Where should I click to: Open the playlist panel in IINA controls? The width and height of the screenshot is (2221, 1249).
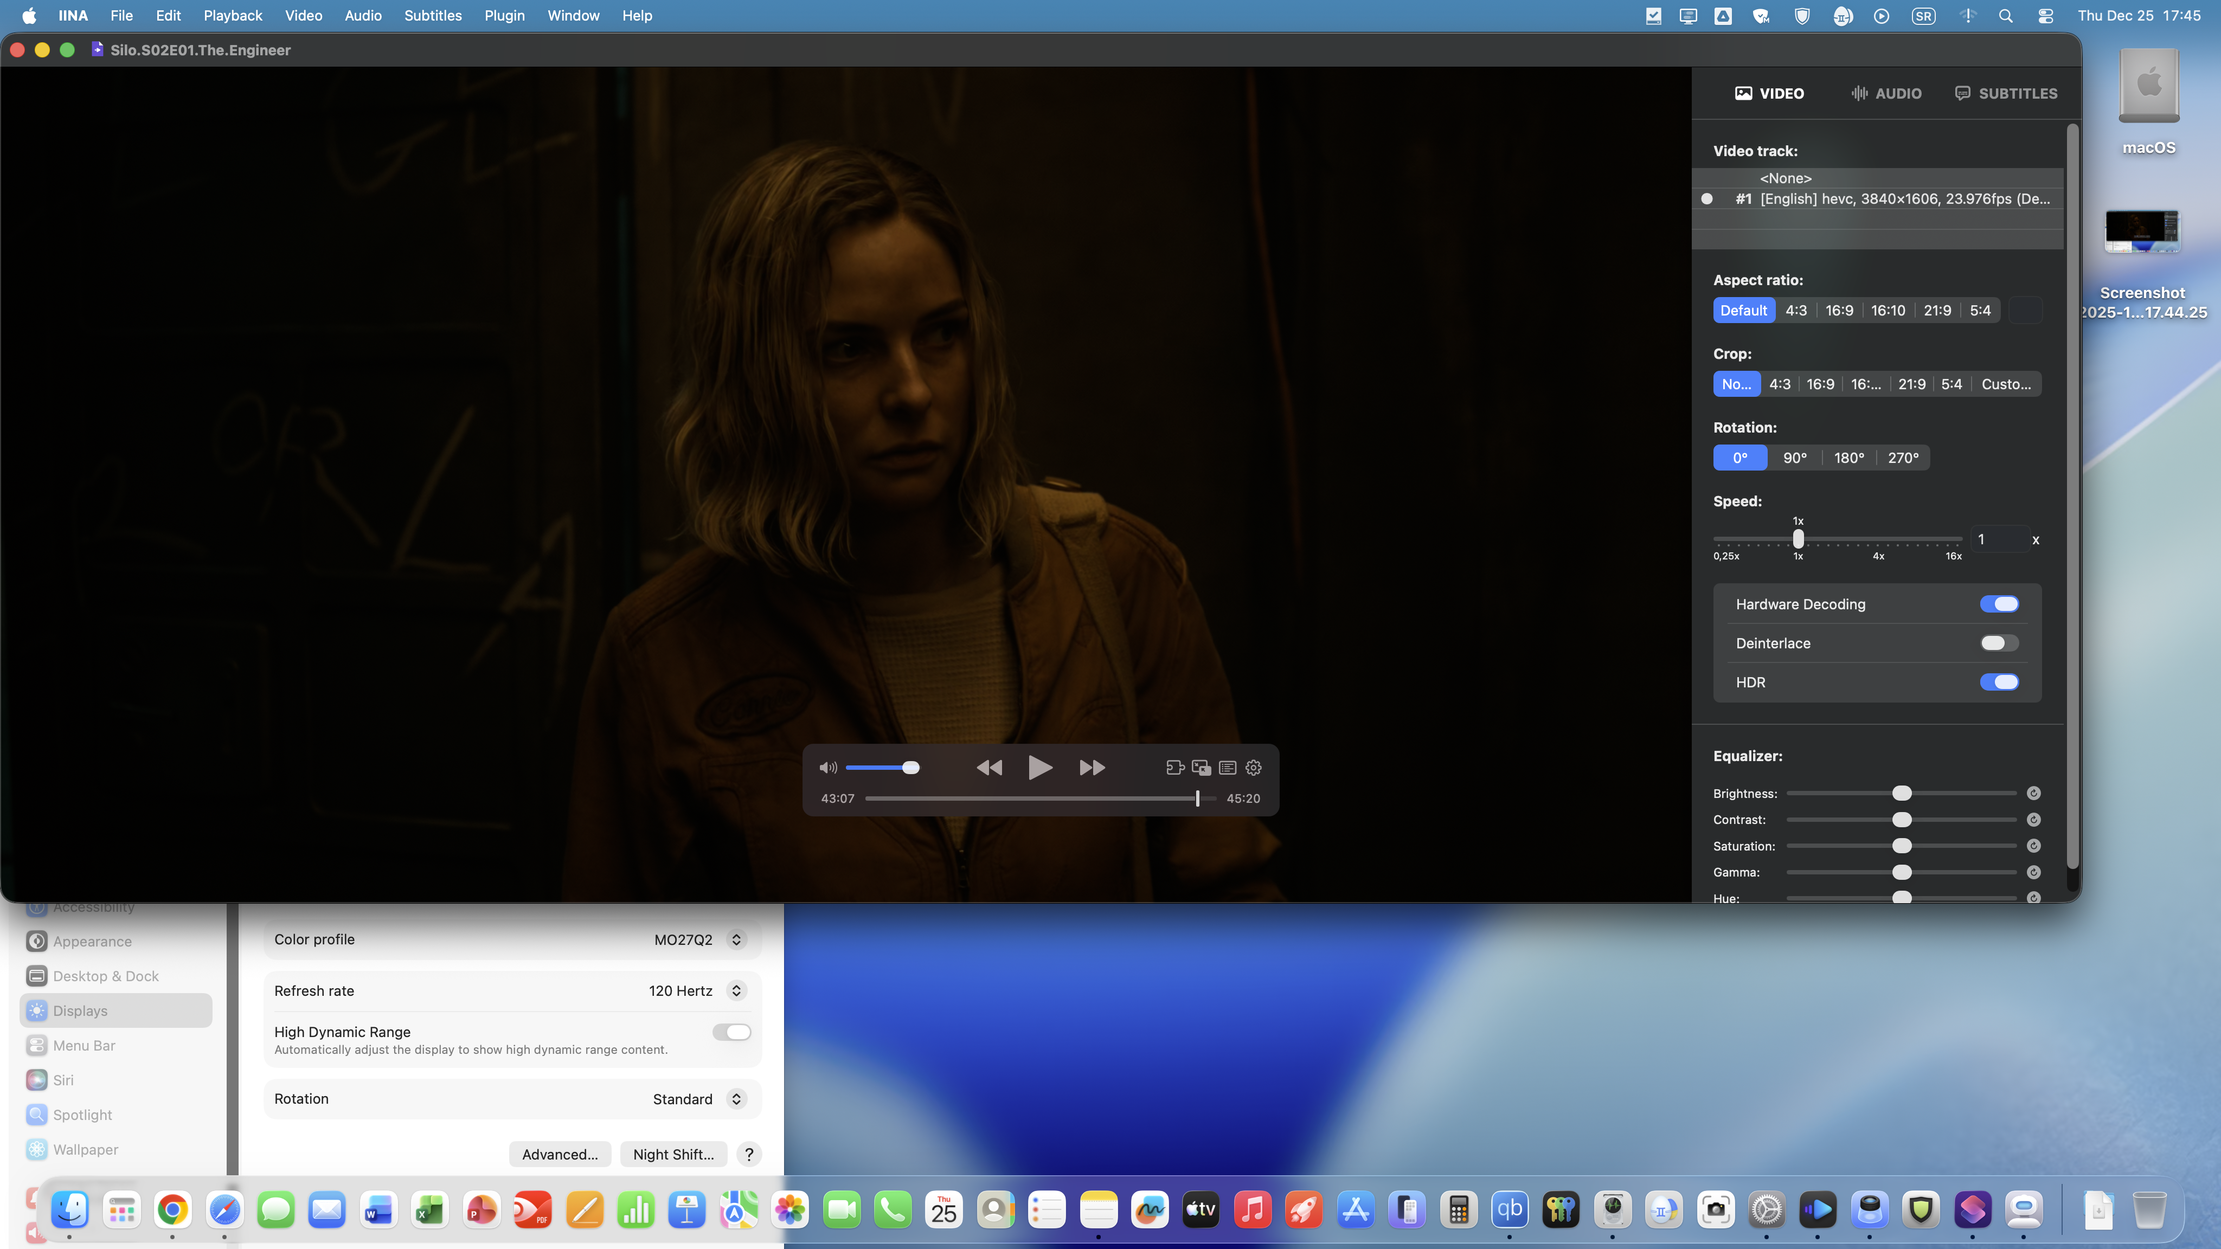(1228, 767)
